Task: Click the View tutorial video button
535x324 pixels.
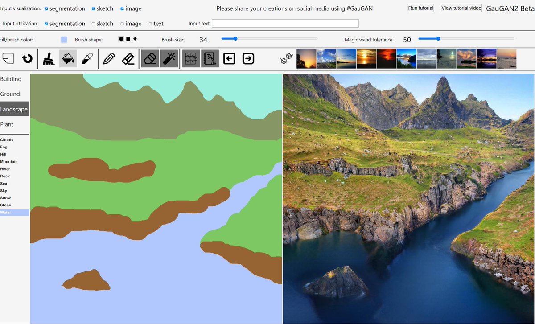Action: [x=461, y=8]
